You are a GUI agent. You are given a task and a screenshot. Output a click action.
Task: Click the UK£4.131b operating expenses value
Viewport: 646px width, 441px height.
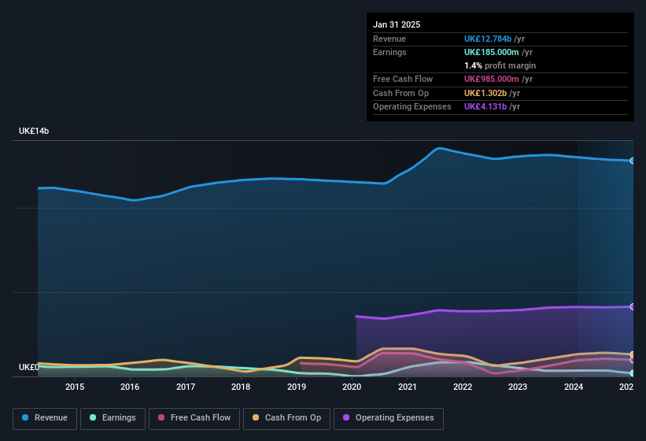tap(485, 107)
